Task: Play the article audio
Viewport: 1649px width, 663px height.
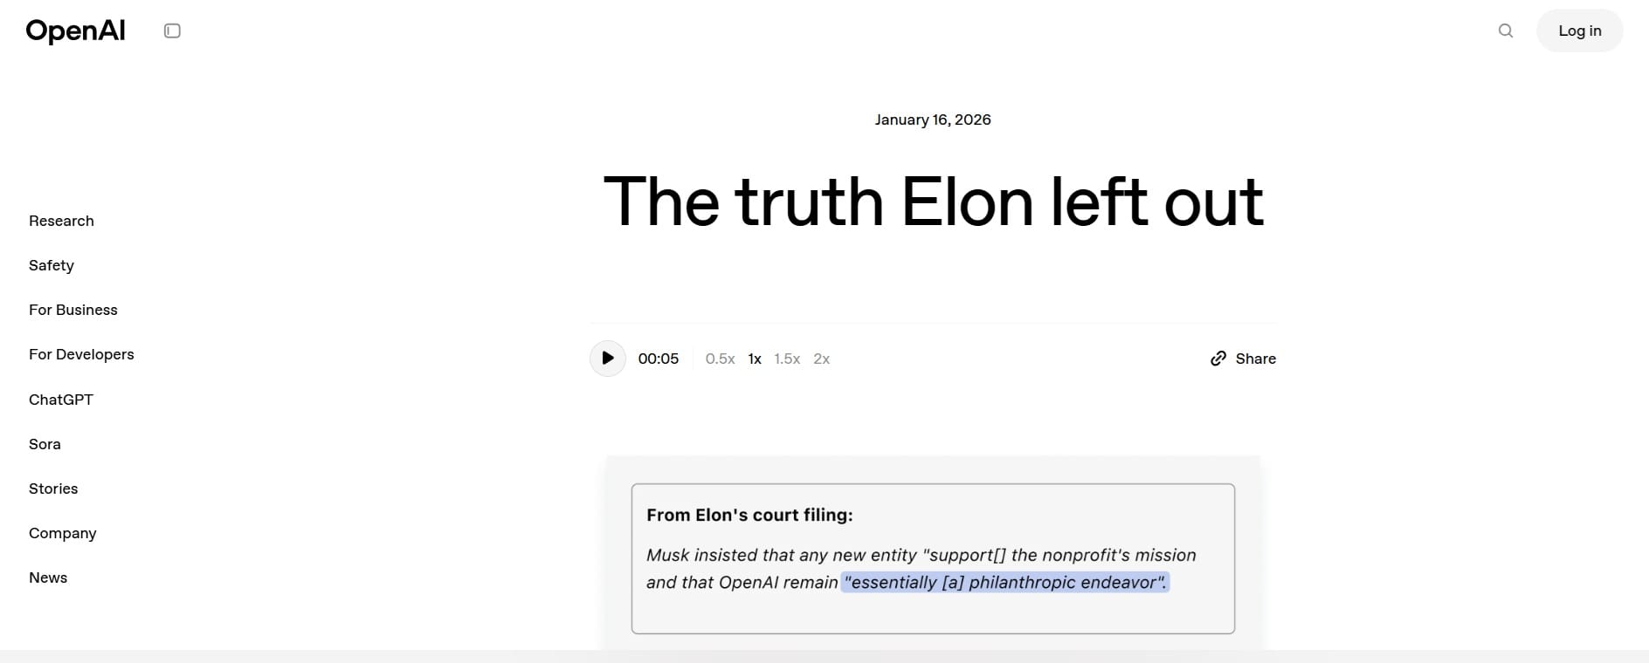Action: pos(608,359)
